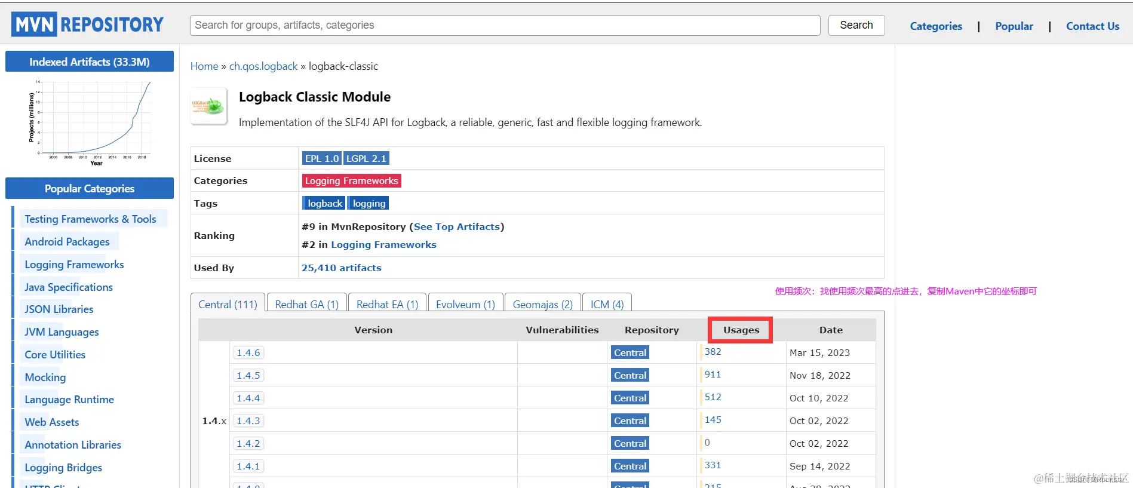This screenshot has height=488, width=1133.
Task: Click the EPL 1.0 license tag
Action: [x=321, y=158]
